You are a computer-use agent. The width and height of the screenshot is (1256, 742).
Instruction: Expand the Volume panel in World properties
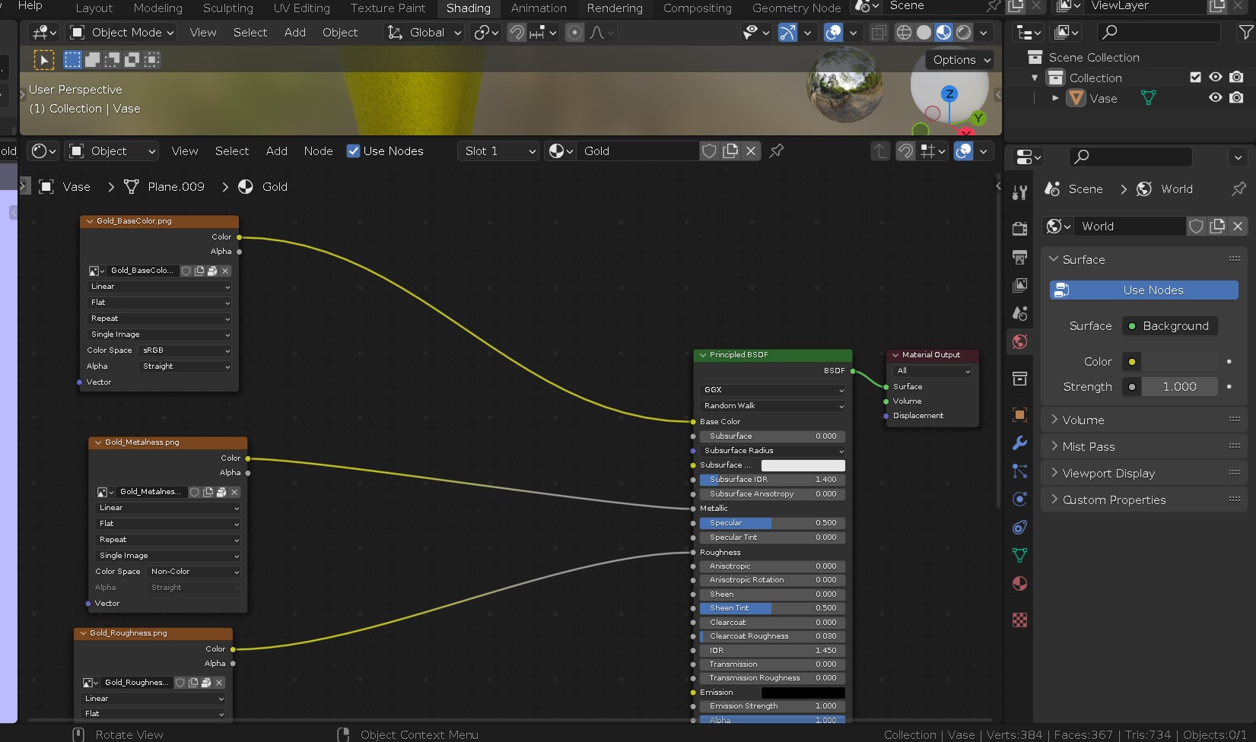coord(1143,420)
